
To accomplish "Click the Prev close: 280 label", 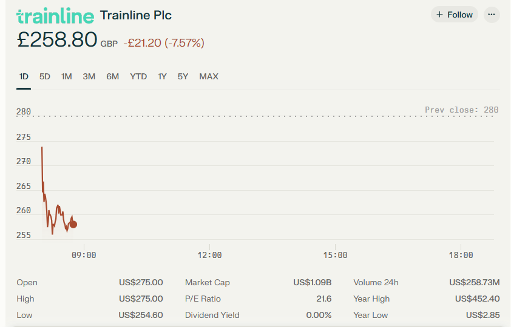I will tap(461, 110).
